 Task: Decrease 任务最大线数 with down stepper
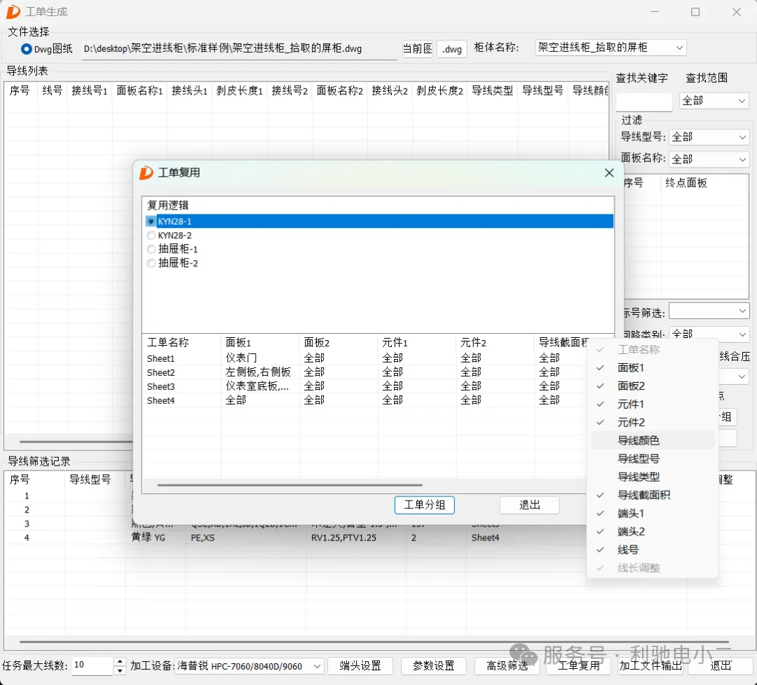pos(120,670)
